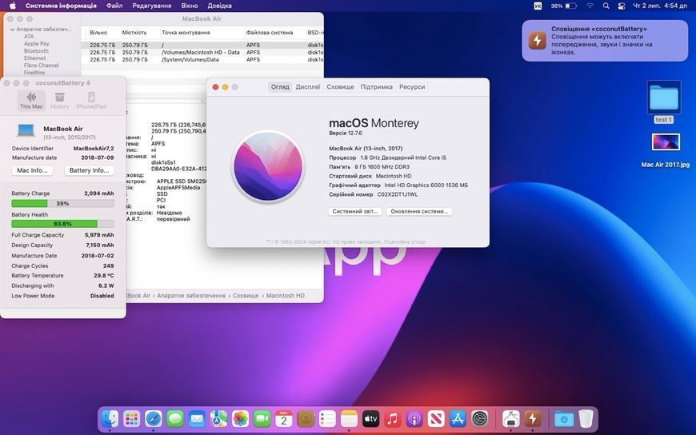Open Launchpad in the Dock
The height and width of the screenshot is (435, 696).
[x=132, y=418]
